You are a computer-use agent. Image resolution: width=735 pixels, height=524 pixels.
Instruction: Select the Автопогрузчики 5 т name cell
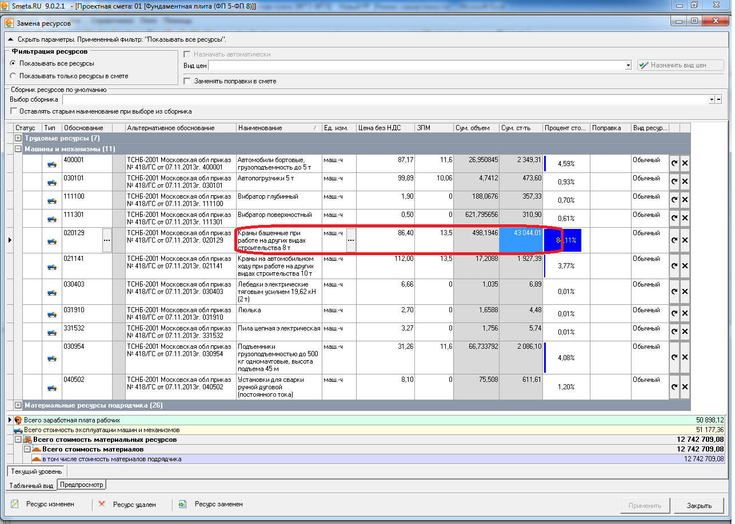coord(279,182)
